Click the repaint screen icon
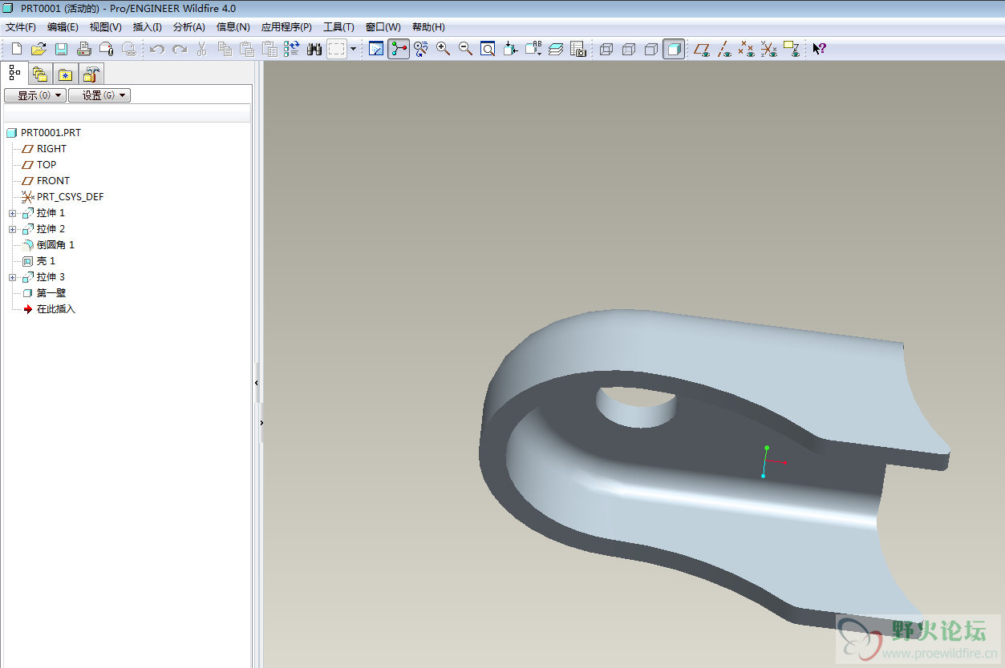 [x=376, y=49]
